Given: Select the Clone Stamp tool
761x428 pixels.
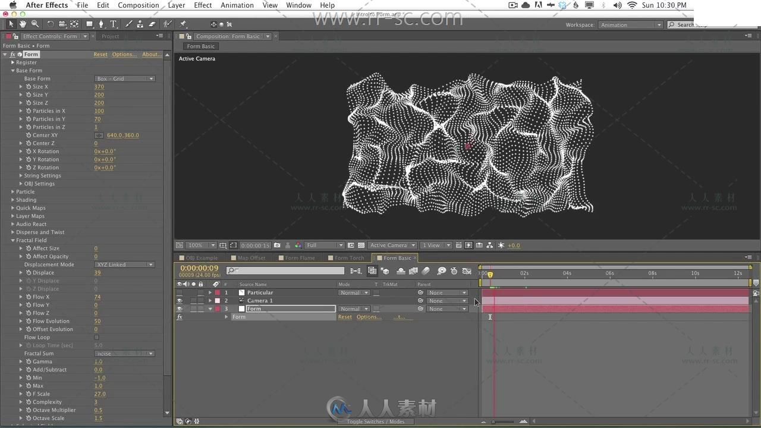Looking at the screenshot, I should point(140,24).
